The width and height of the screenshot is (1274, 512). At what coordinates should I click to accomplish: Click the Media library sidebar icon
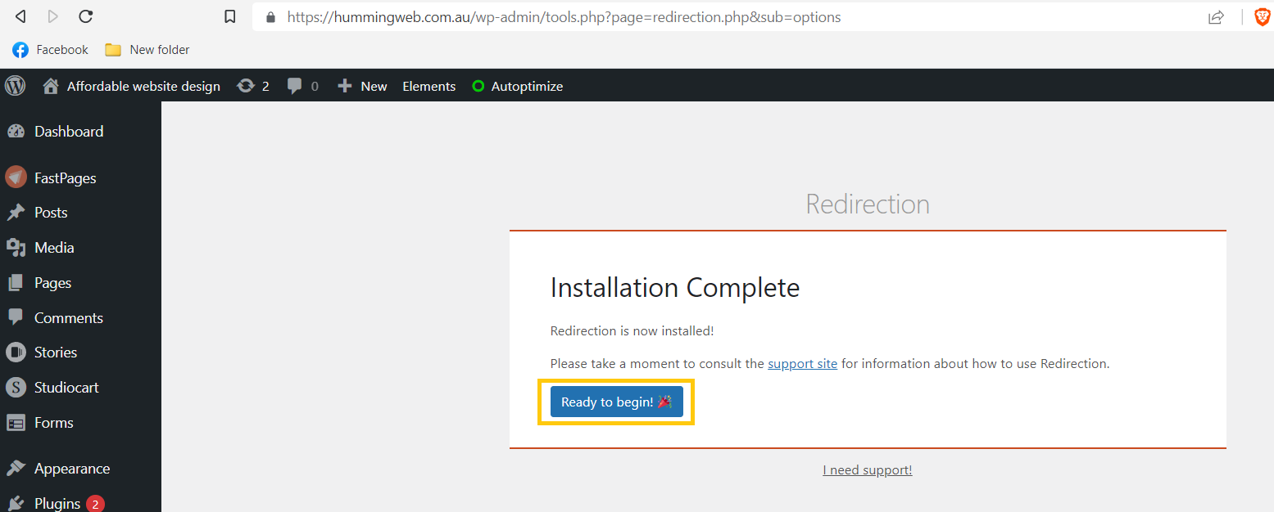[18, 247]
